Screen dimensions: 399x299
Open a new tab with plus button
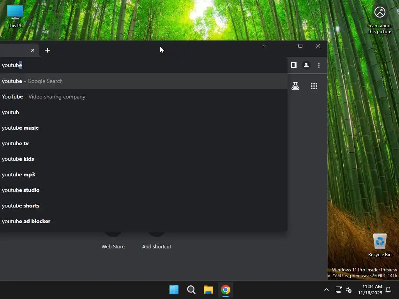(47, 50)
